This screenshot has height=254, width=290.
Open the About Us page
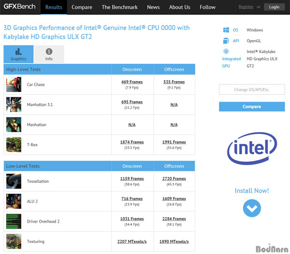coord(179,7)
